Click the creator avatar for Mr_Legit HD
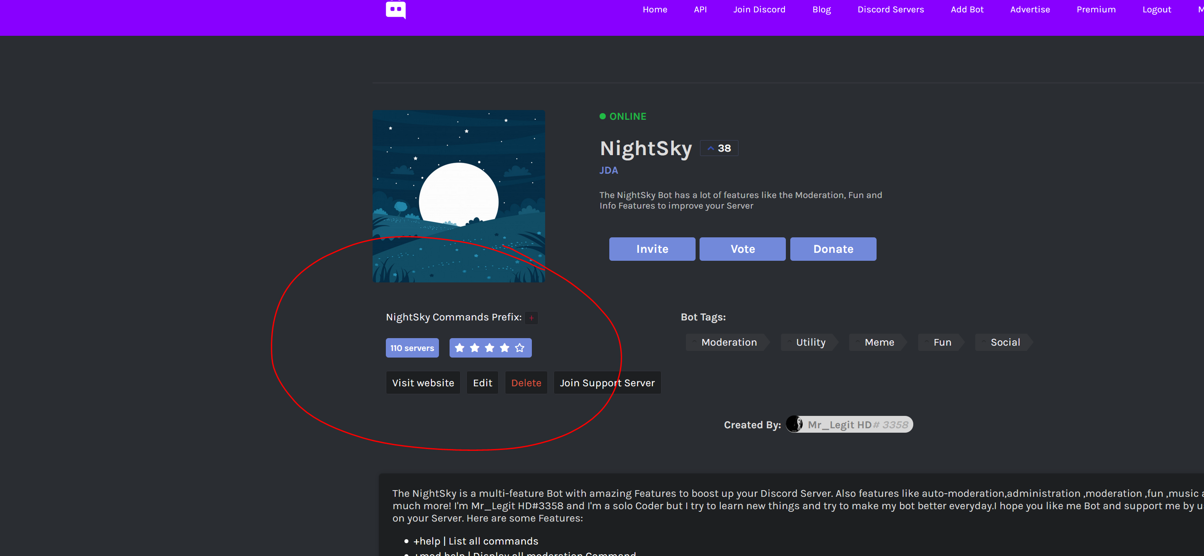The image size is (1204, 556). (794, 424)
